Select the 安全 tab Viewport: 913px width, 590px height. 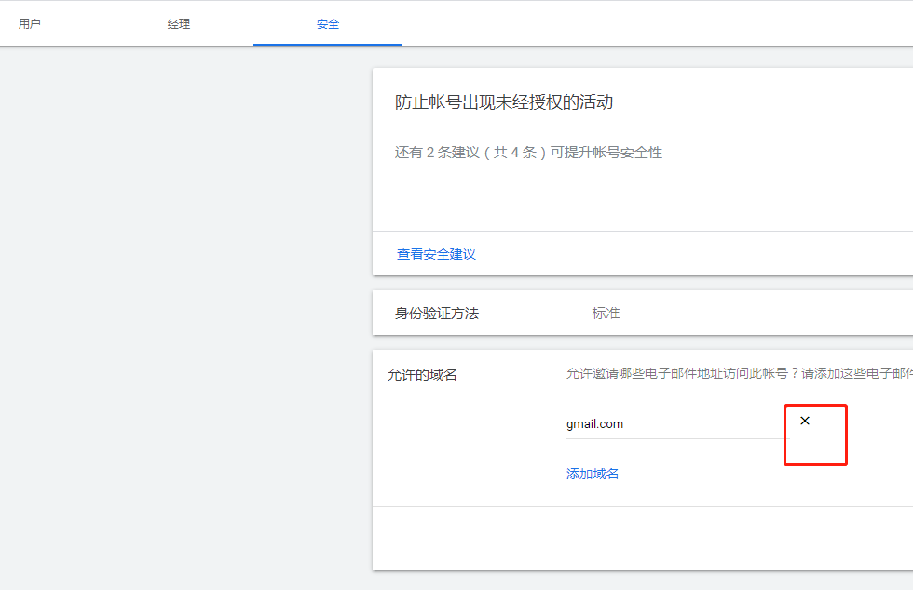(328, 24)
